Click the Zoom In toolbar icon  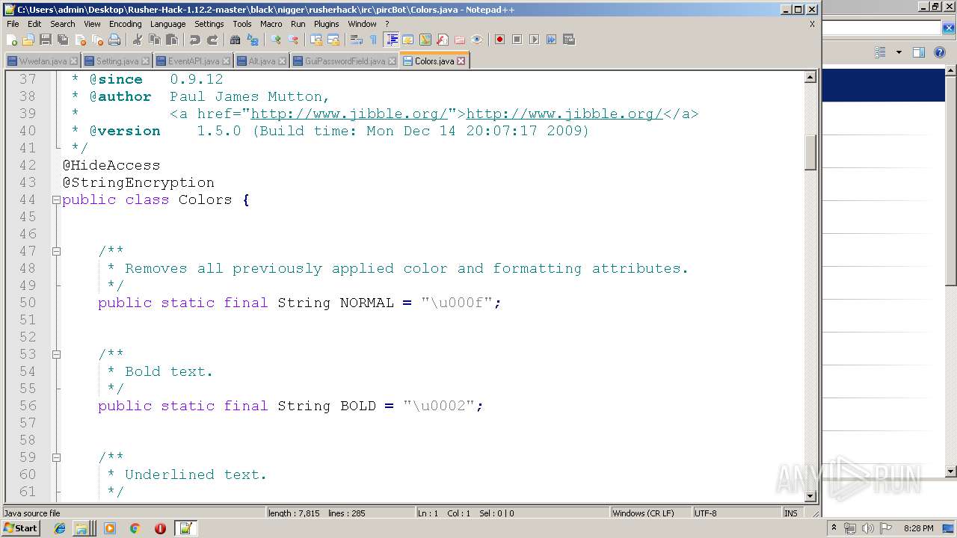click(276, 40)
